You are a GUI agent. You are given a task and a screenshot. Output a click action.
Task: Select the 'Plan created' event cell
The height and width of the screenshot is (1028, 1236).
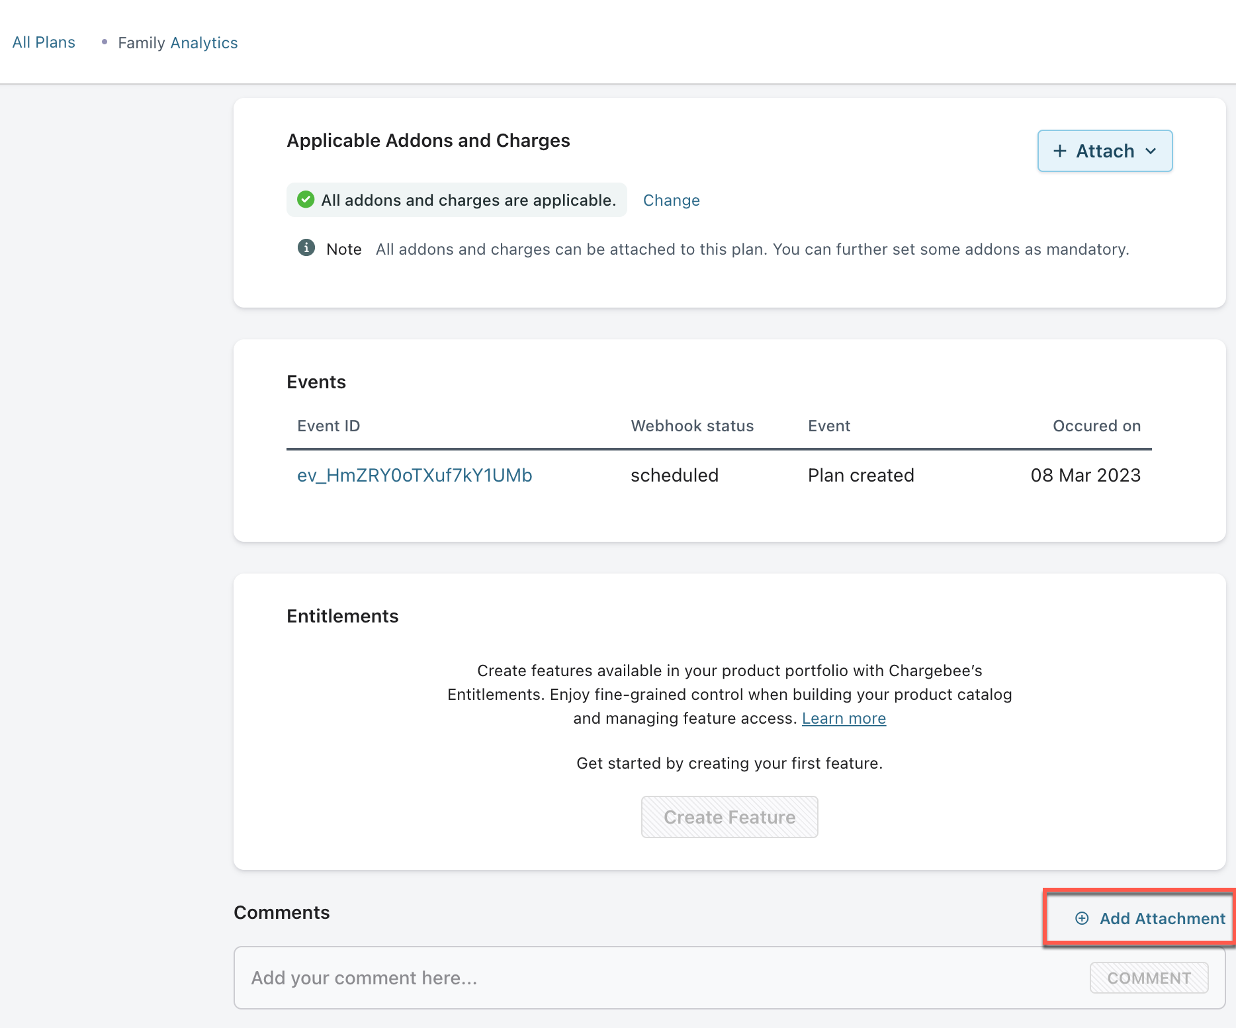click(x=861, y=476)
